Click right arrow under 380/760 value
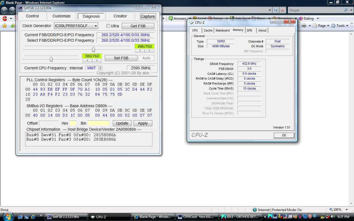 point(97,60)
